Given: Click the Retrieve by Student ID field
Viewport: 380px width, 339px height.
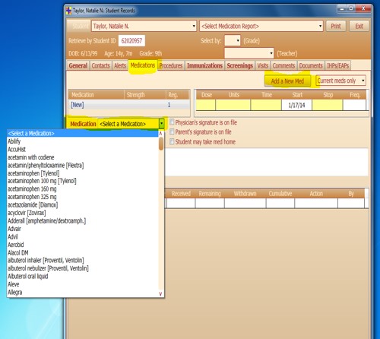Looking at the screenshot, I should pos(131,40).
